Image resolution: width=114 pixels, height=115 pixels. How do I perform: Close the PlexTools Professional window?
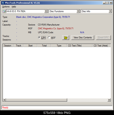(x=111, y=3)
